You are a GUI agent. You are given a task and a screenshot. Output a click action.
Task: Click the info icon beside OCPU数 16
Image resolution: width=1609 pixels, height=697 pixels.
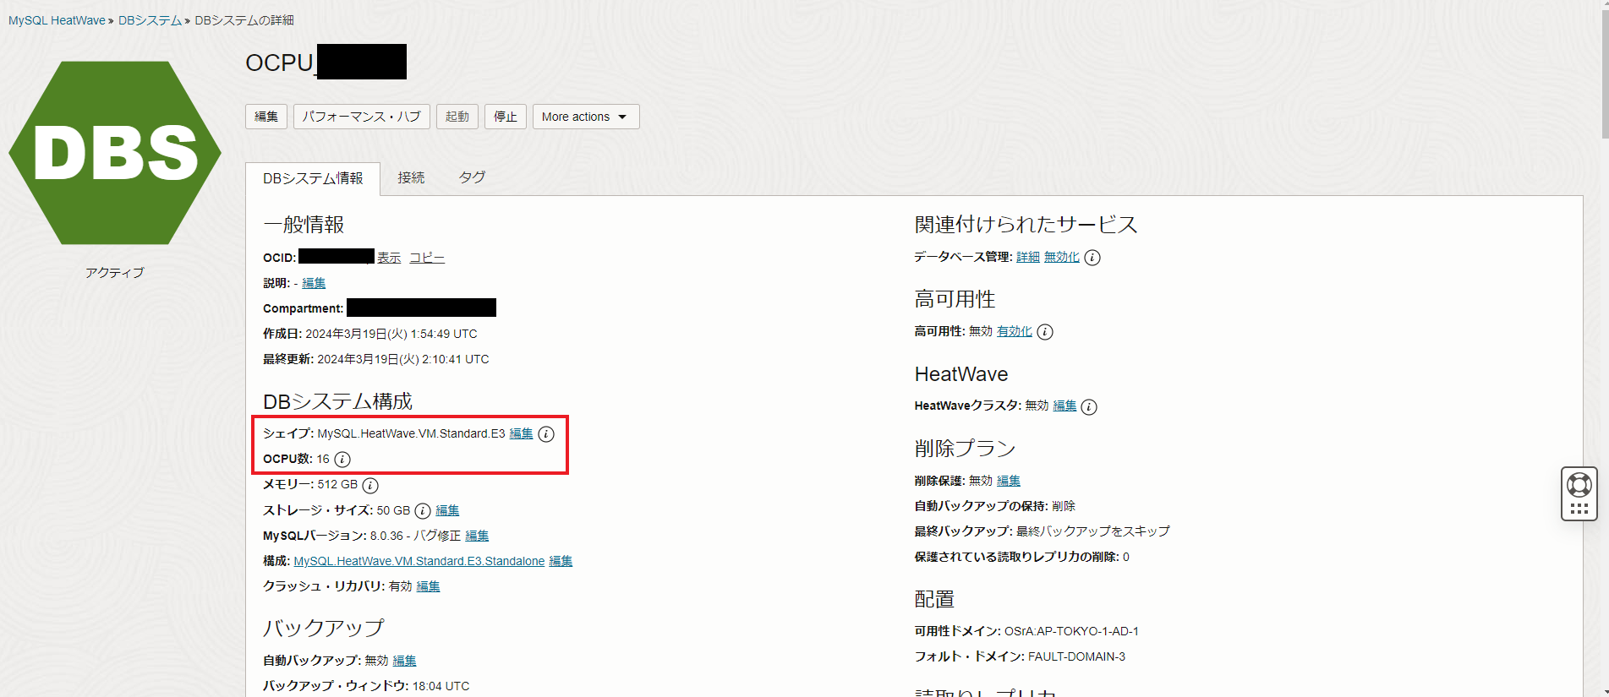click(342, 460)
